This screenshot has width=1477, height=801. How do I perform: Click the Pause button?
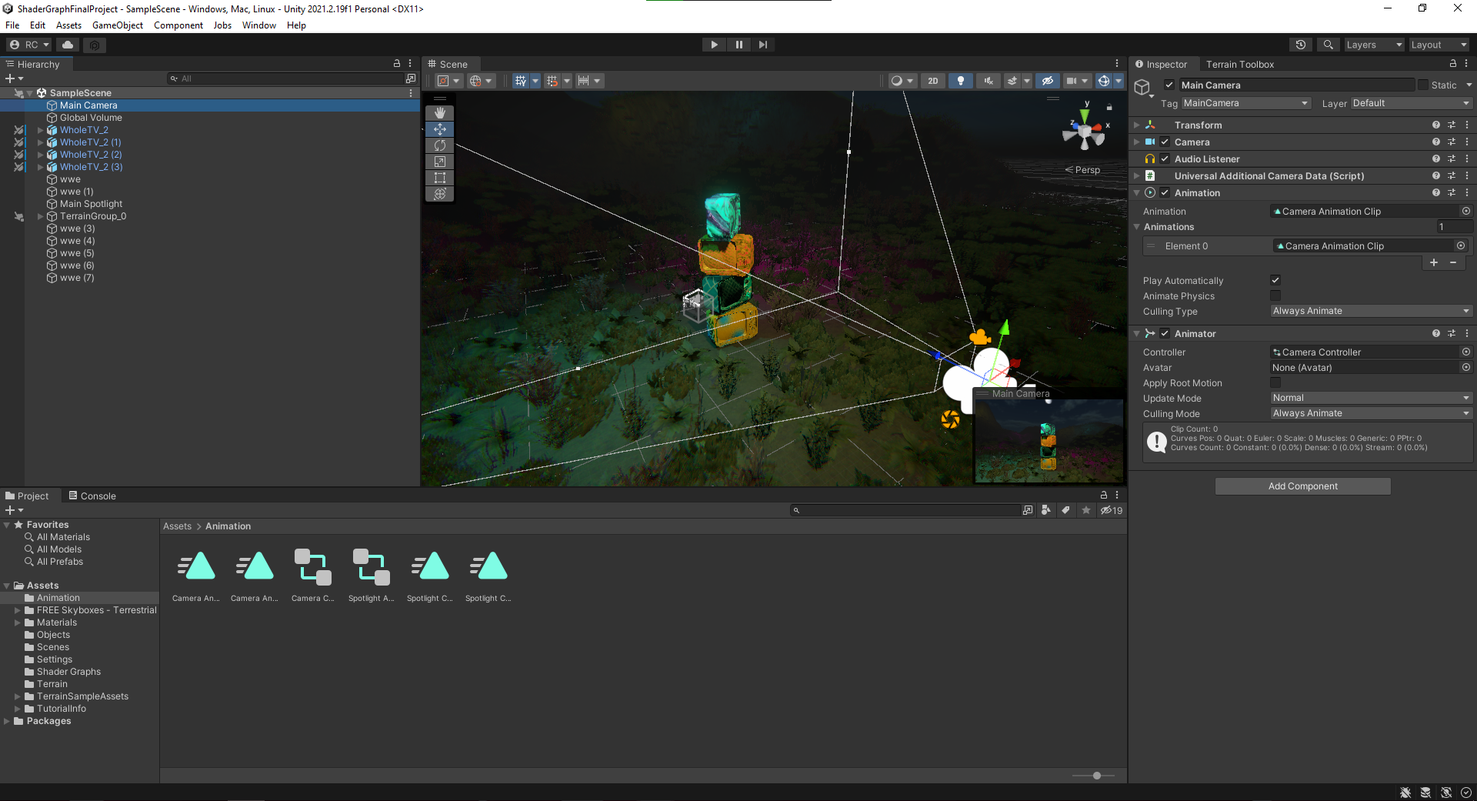click(x=738, y=45)
